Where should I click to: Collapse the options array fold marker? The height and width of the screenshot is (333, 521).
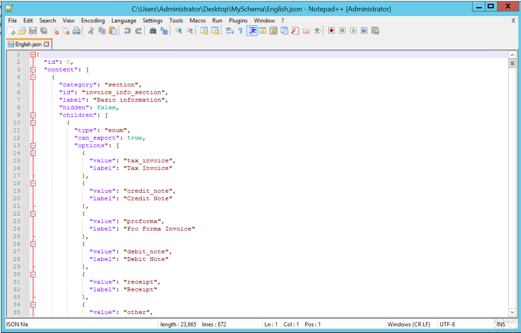33,145
